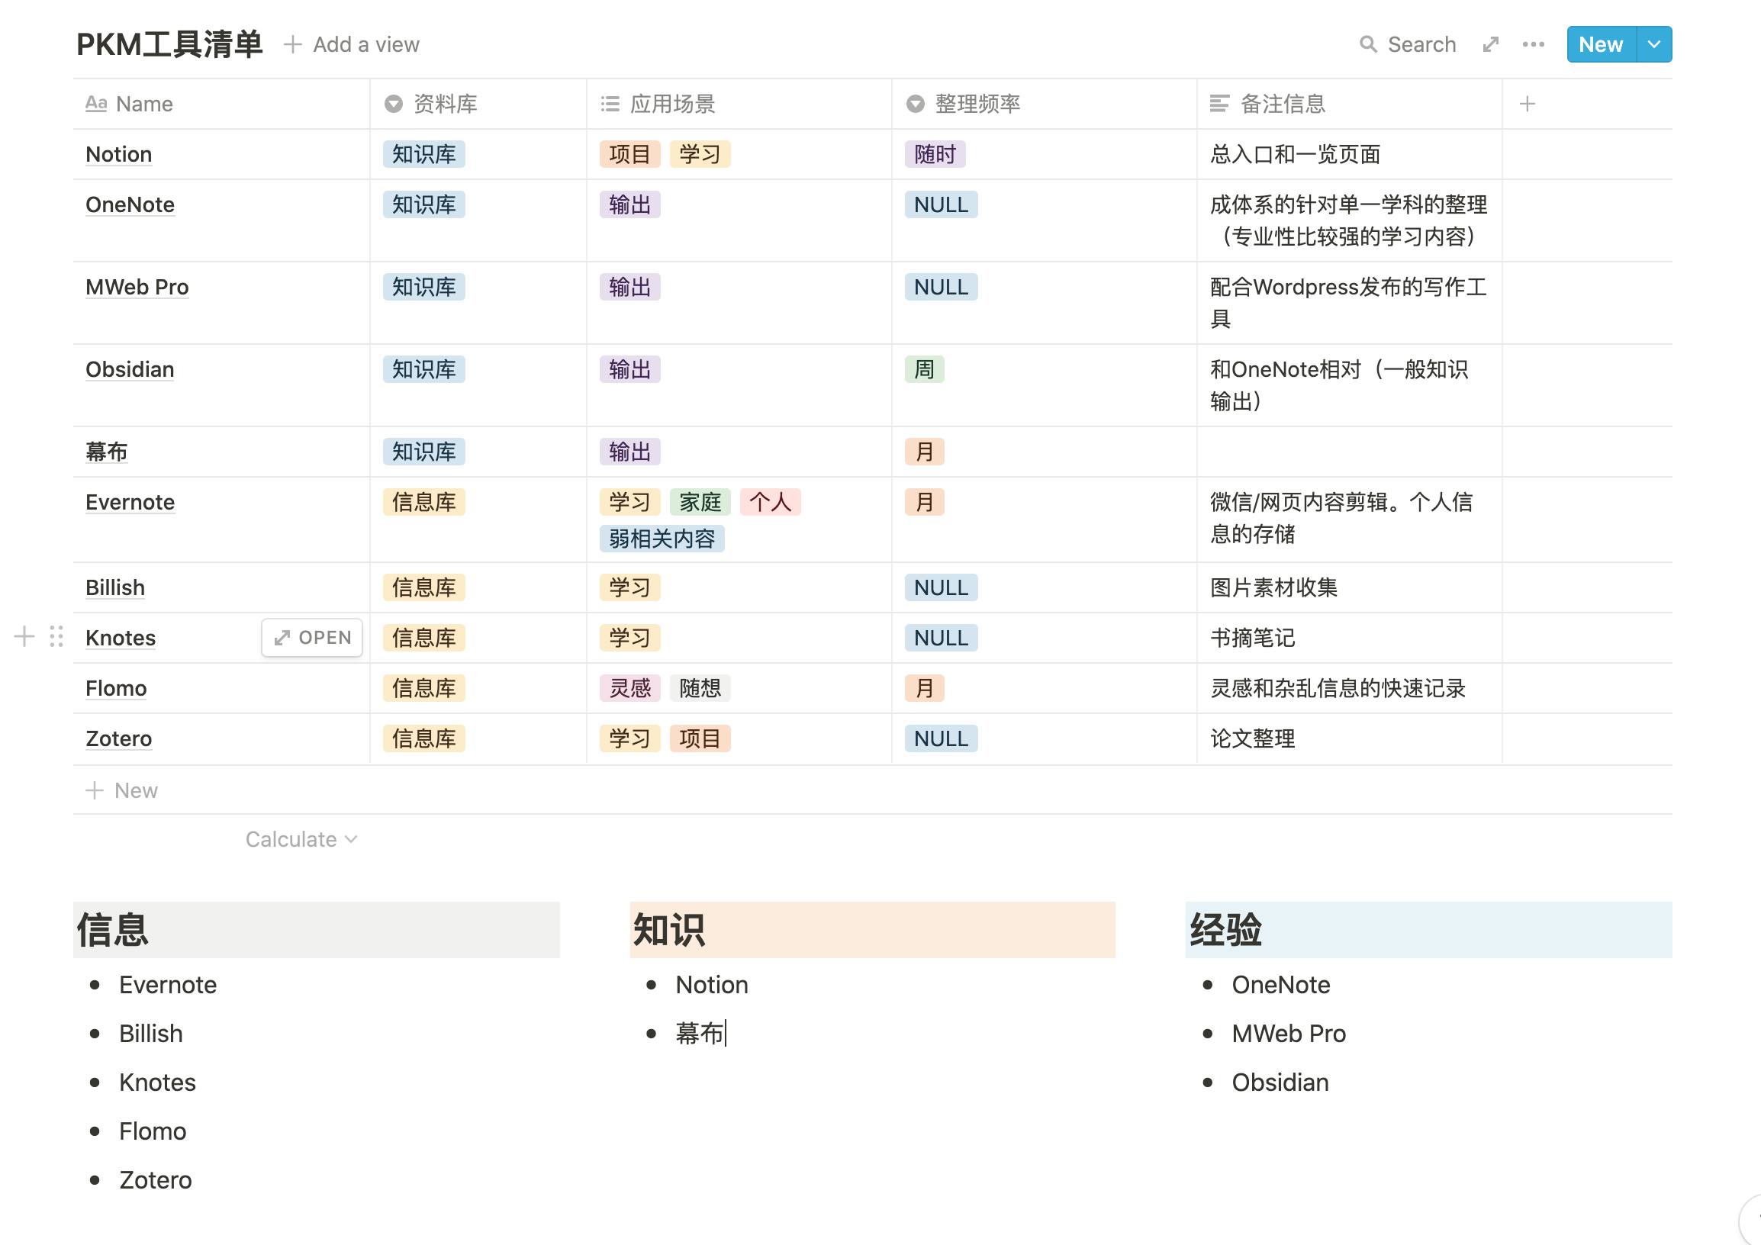The image size is (1761, 1245).
Task: Open the Billish row title
Action: (115, 587)
